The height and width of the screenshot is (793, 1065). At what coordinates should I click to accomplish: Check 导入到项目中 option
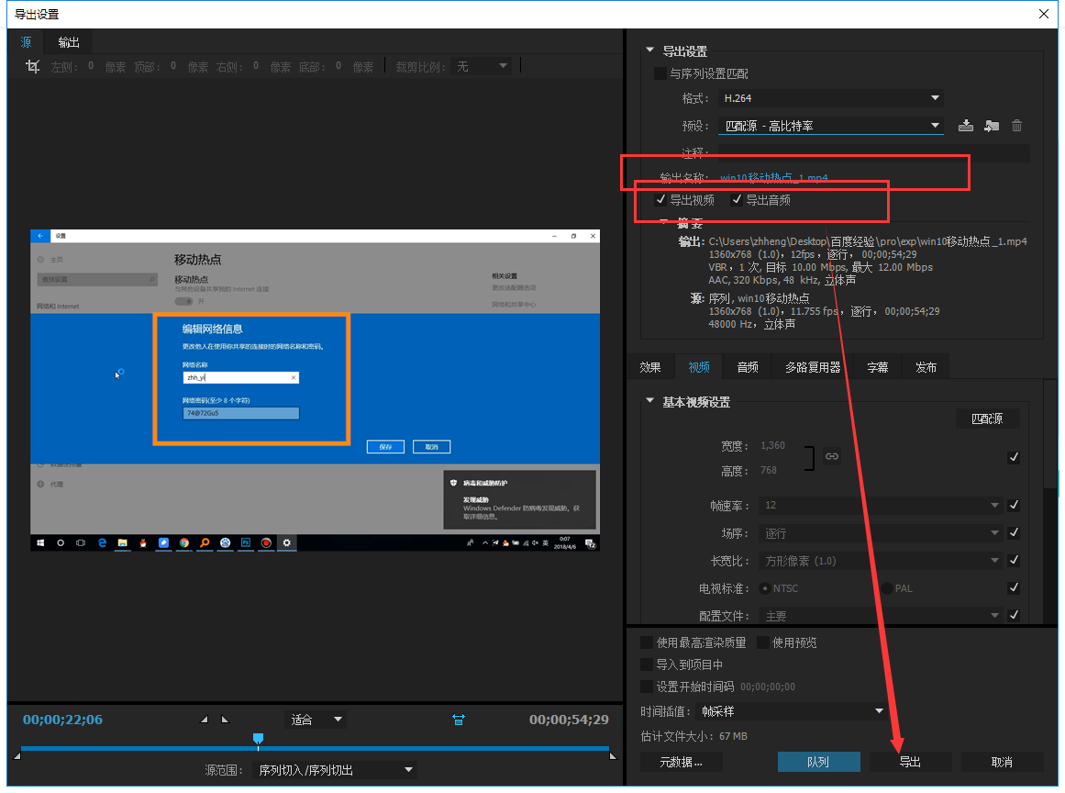pyautogui.click(x=647, y=665)
